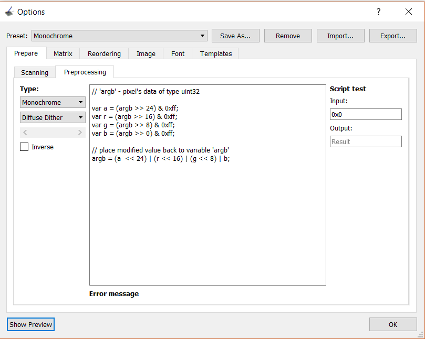Image resolution: width=425 pixels, height=339 pixels.
Task: Enable the Inverse checkbox
Action: [24, 147]
